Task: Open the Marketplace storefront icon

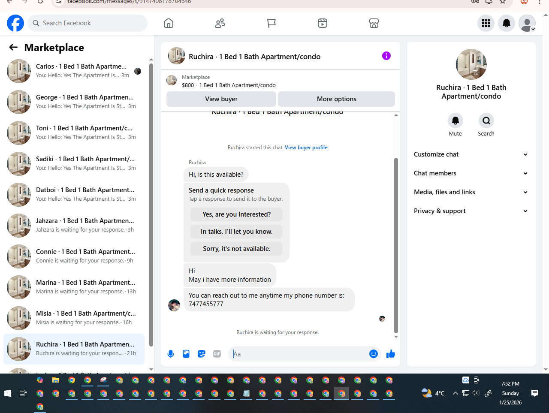Action: pyautogui.click(x=374, y=23)
